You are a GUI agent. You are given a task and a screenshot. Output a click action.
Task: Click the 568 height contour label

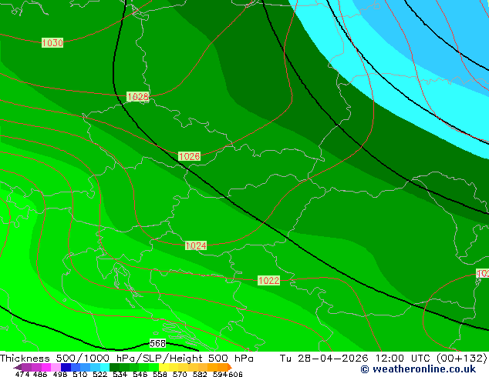(x=158, y=343)
